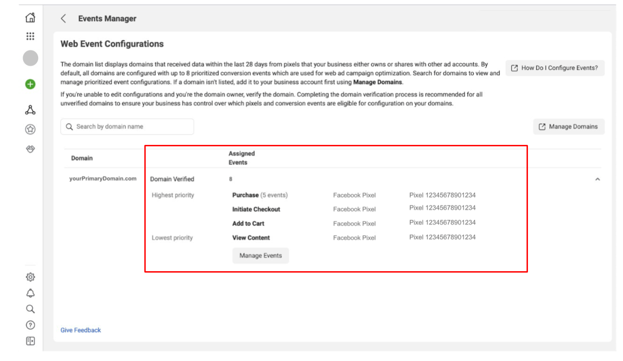Click the green Create plus icon
Screen dimensions: 623x361
pos(30,84)
